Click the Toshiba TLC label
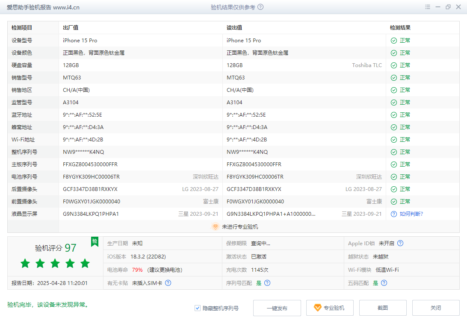The image size is (467, 323). click(367, 65)
